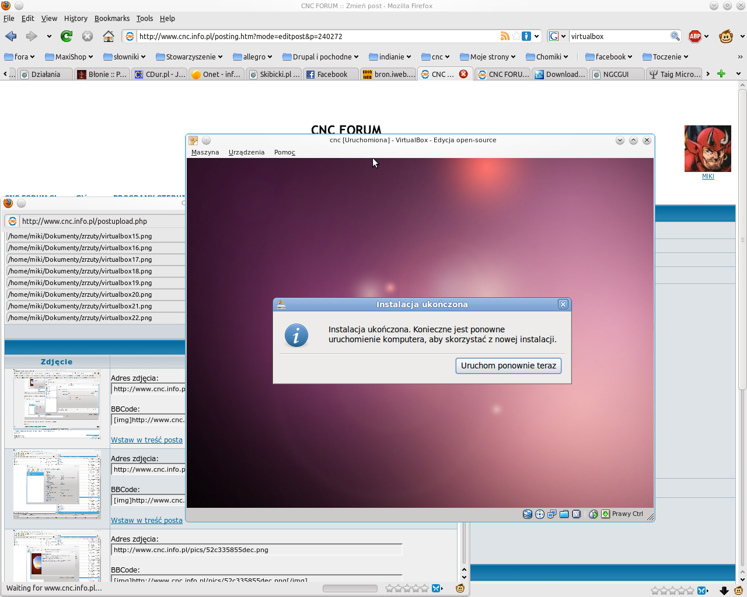Open the Firefox File menu
Screen dimensions: 747x597
tap(9, 18)
